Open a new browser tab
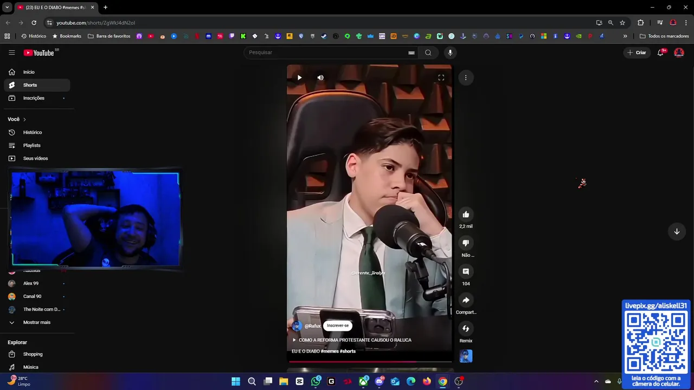 point(105,7)
